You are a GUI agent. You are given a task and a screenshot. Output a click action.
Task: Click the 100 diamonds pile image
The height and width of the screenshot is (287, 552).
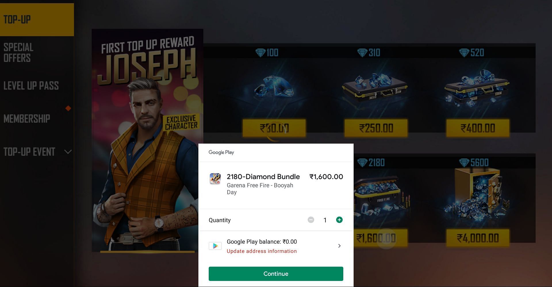coord(274,87)
